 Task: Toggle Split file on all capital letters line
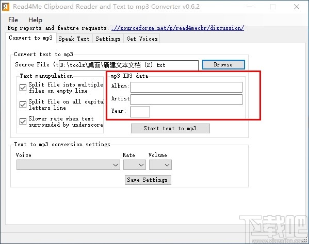(x=23, y=104)
